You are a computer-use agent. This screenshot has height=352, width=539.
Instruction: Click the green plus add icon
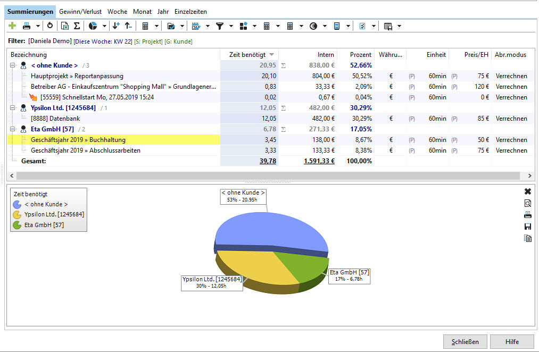(12, 26)
